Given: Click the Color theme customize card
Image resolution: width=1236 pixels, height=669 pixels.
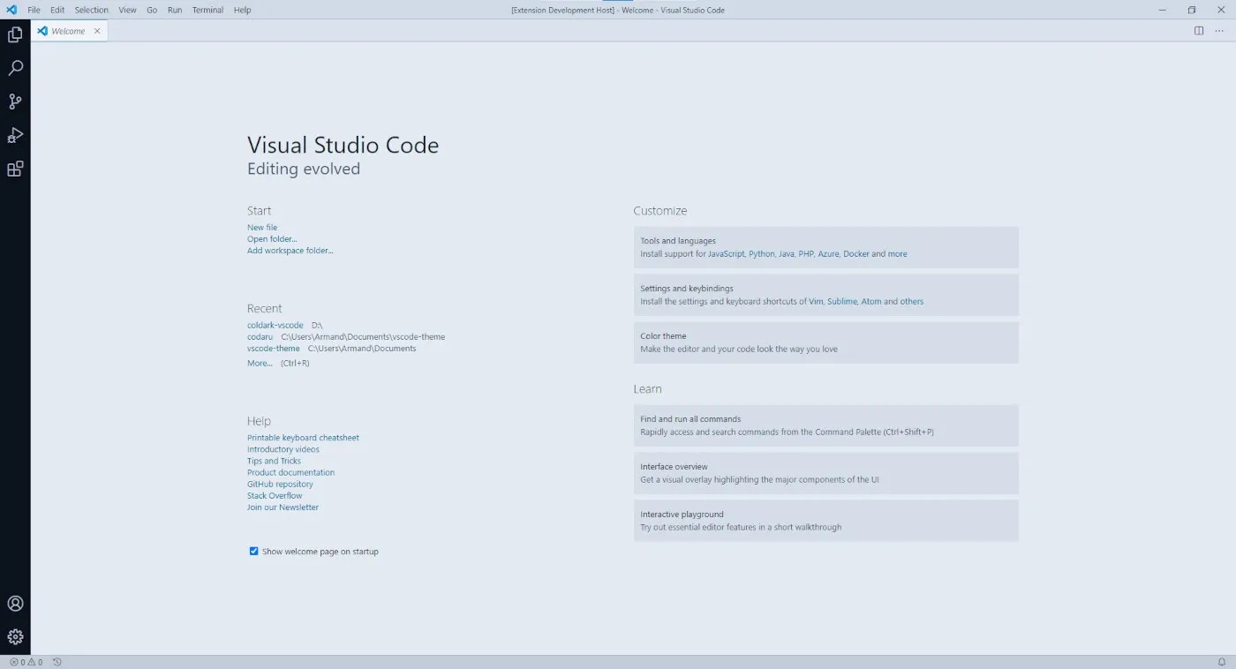Looking at the screenshot, I should [x=825, y=342].
